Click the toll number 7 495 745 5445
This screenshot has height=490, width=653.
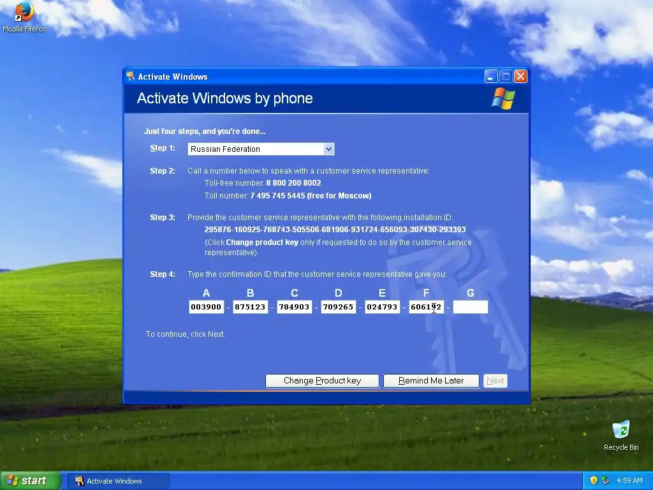coord(278,196)
